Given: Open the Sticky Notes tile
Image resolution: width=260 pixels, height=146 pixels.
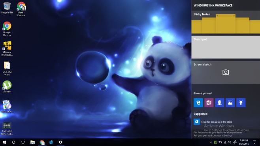Looking at the screenshot, I should coord(226,22).
